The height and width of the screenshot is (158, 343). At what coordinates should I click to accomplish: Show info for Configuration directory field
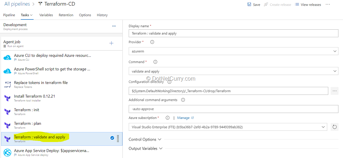point(169,82)
